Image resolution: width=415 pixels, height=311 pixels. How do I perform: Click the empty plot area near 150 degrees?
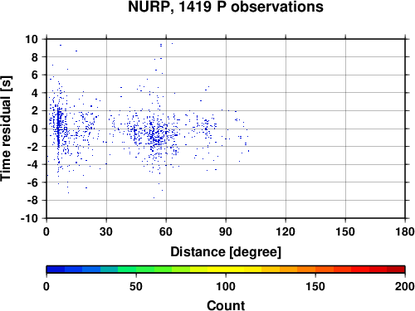point(345,129)
